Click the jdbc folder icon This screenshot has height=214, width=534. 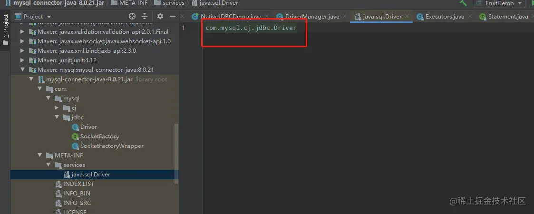(67, 117)
